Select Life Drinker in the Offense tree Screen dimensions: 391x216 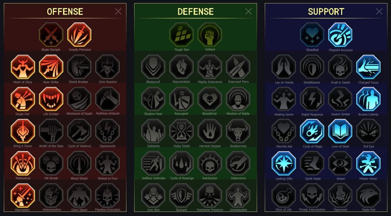click(51, 99)
